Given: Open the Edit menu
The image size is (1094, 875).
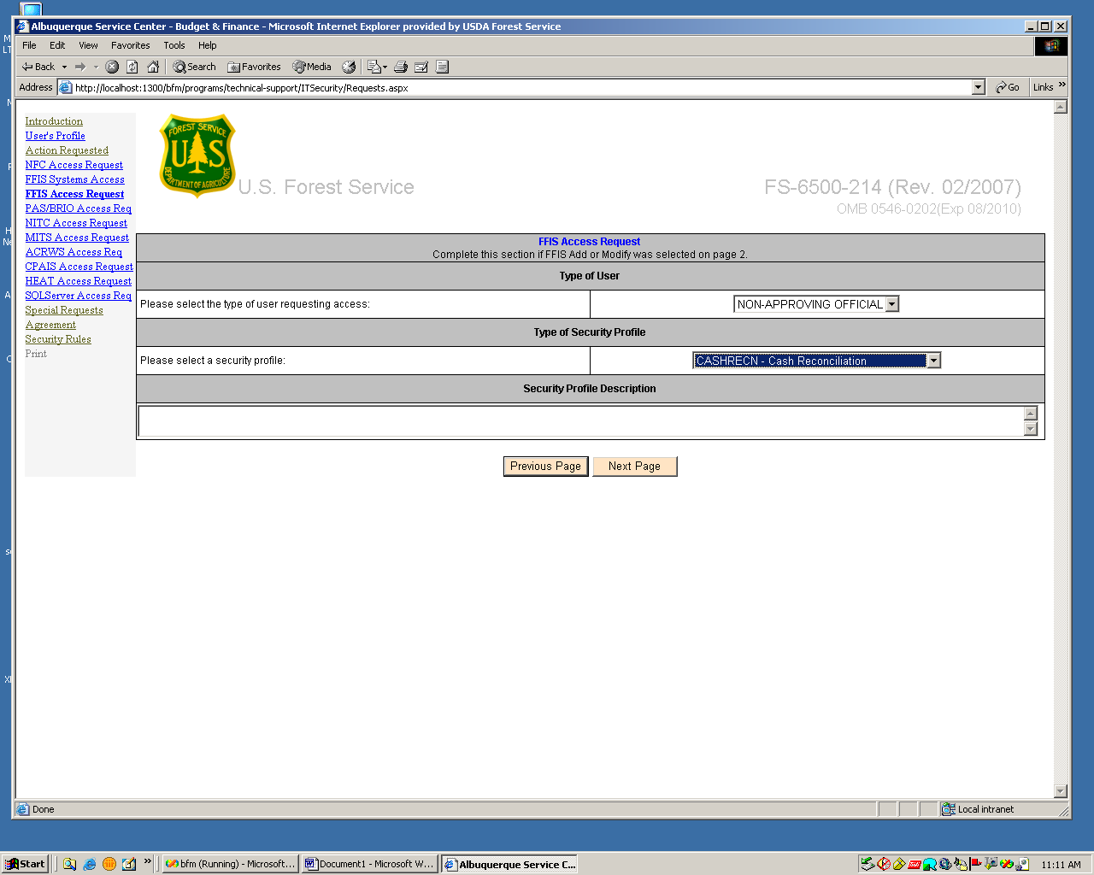Looking at the screenshot, I should pyautogui.click(x=57, y=45).
